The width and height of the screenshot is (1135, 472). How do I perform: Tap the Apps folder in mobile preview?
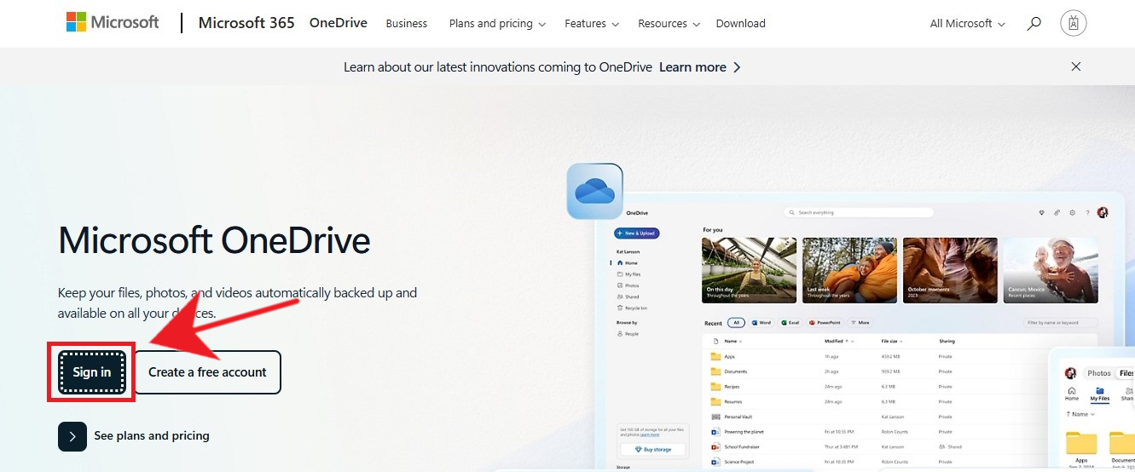(1082, 448)
